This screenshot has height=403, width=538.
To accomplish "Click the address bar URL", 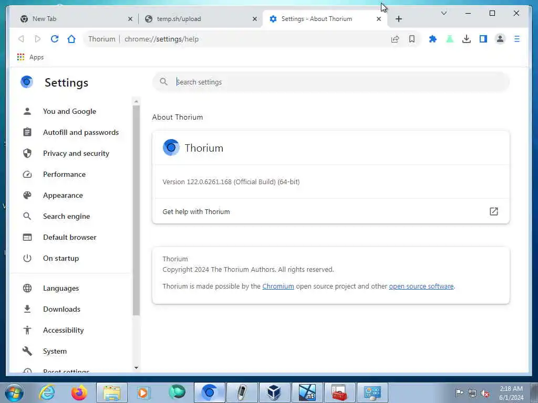I will [161, 39].
